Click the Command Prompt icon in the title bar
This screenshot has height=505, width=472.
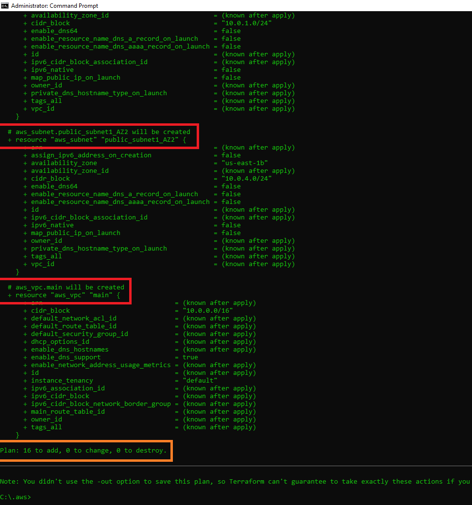point(4,5)
